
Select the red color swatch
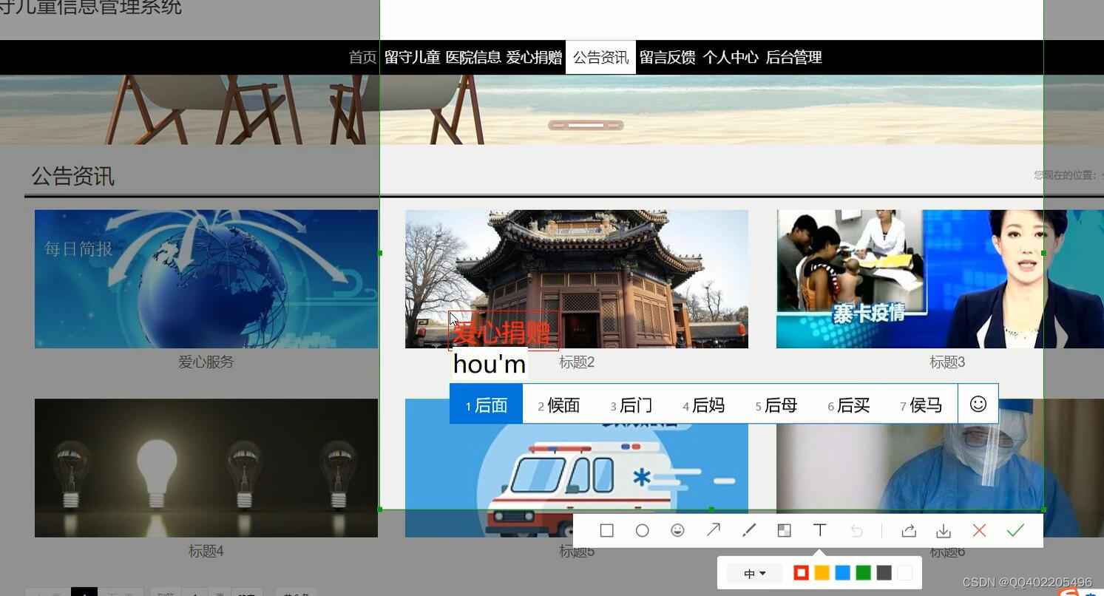pyautogui.click(x=801, y=572)
